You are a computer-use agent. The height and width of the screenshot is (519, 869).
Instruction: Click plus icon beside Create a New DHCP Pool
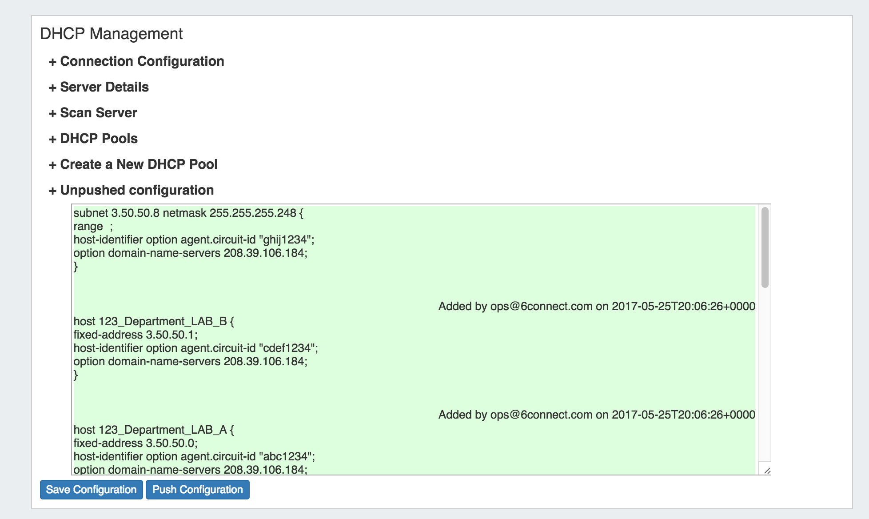52,165
